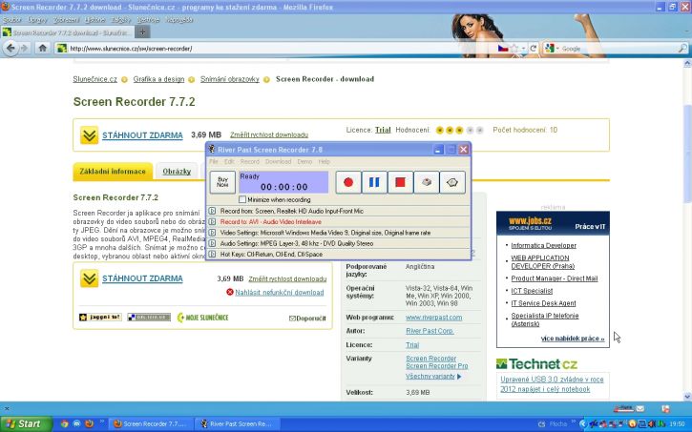
Task: Reload the page in Firefox
Action: point(534,49)
